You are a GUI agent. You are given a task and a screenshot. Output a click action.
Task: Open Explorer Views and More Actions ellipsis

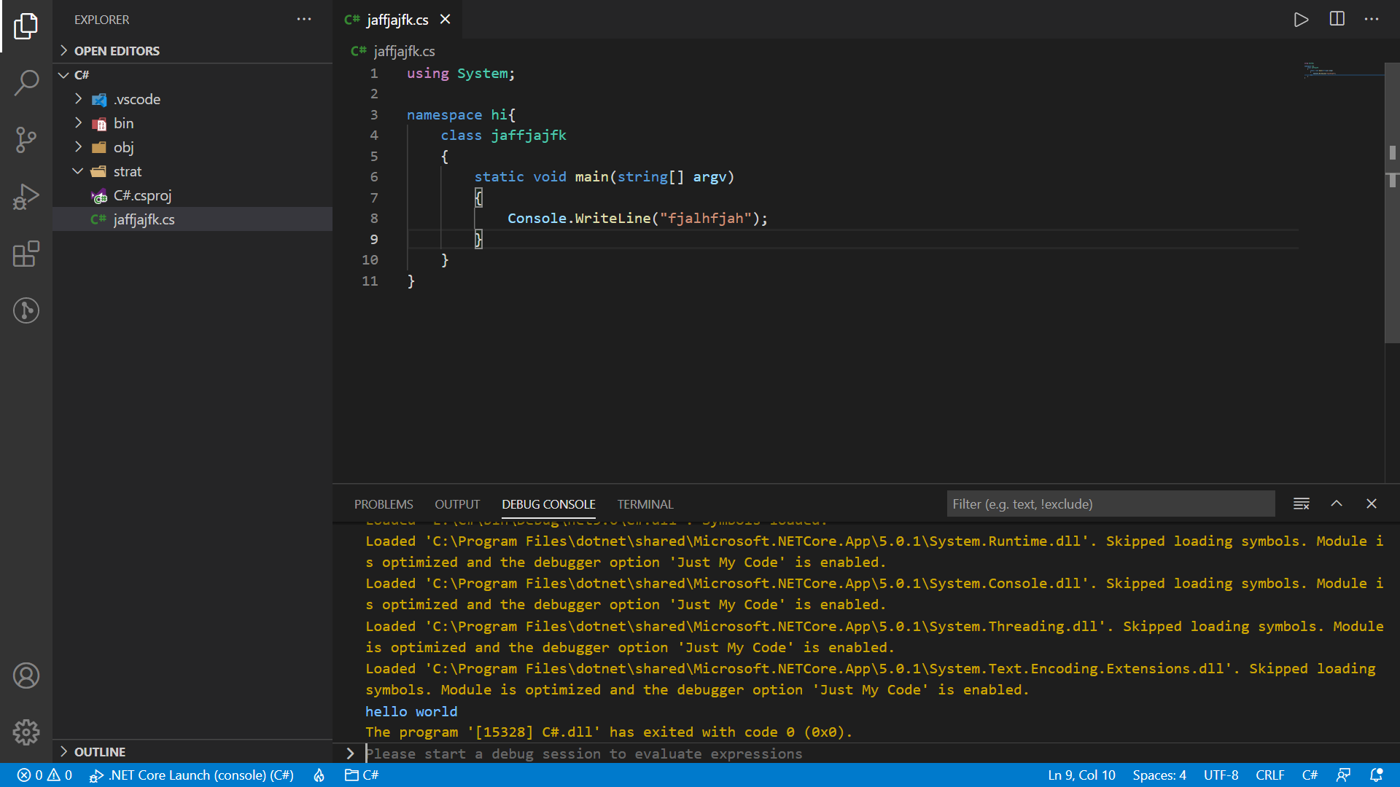(304, 20)
